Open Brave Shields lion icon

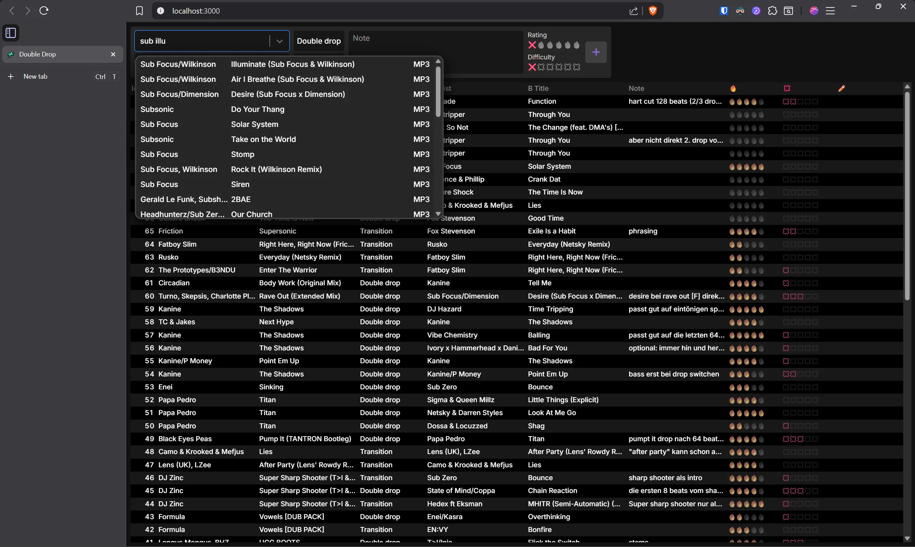pyautogui.click(x=653, y=11)
